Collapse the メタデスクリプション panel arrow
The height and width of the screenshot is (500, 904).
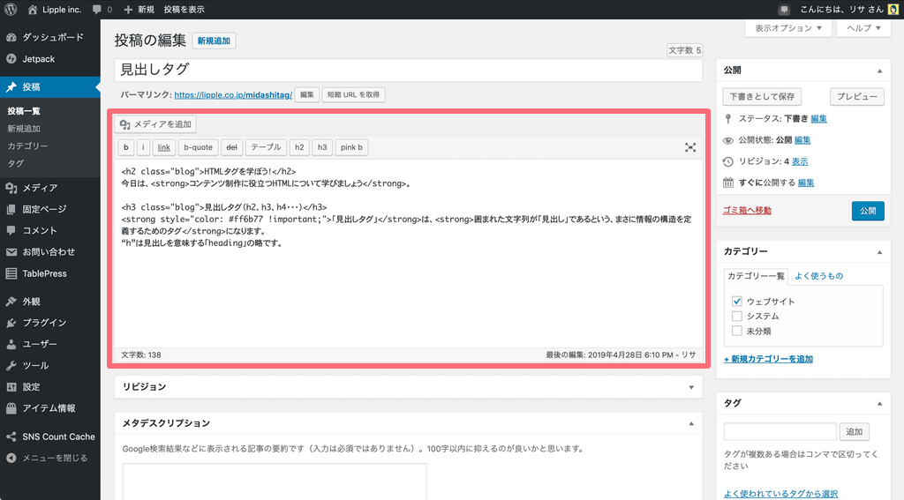tap(691, 423)
